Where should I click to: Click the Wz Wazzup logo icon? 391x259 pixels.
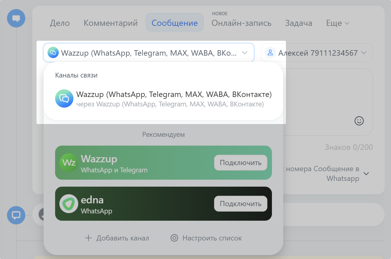pos(69,163)
